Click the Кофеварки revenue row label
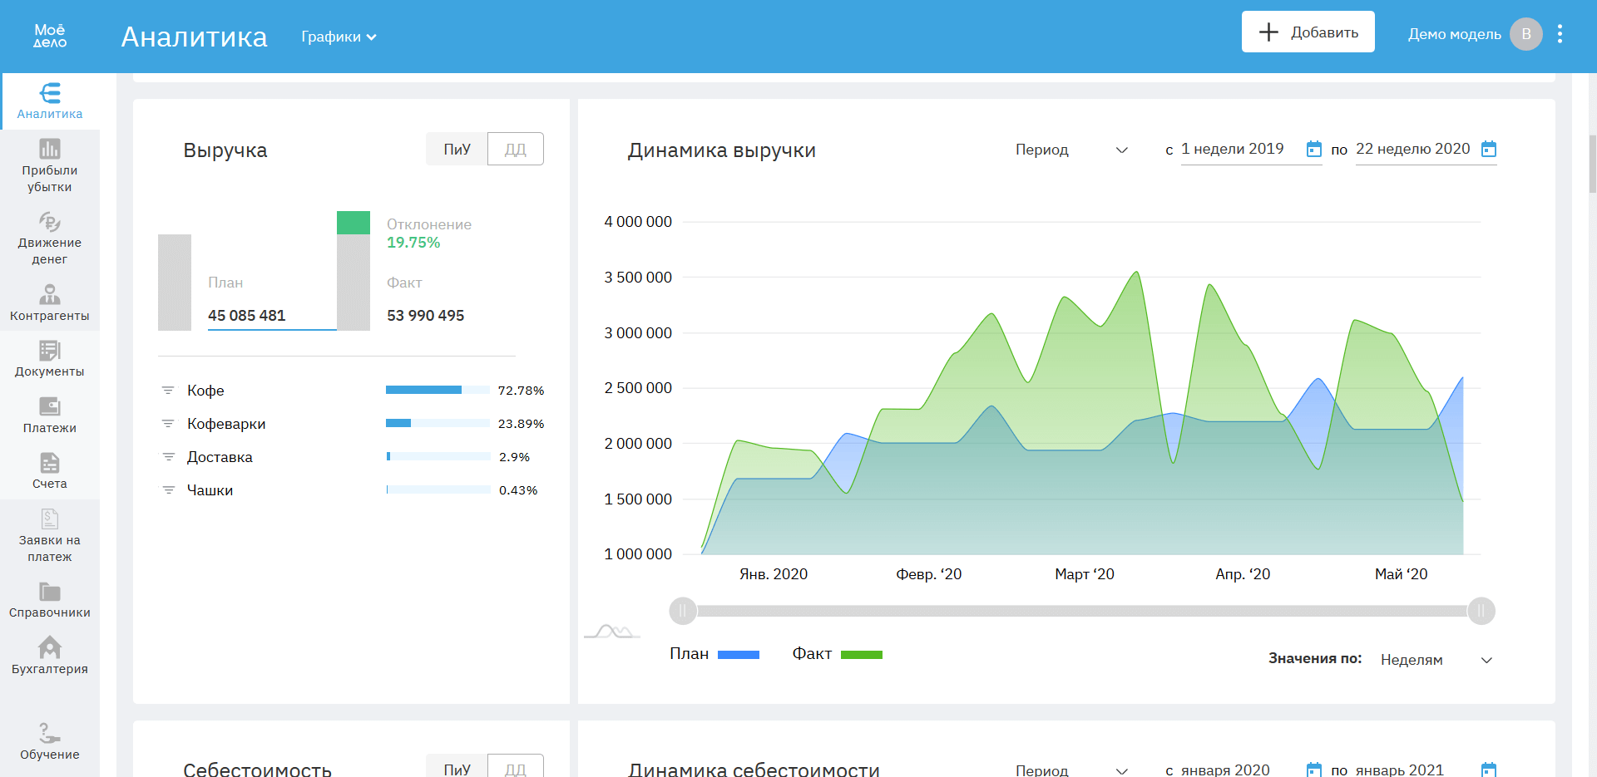 coord(226,424)
